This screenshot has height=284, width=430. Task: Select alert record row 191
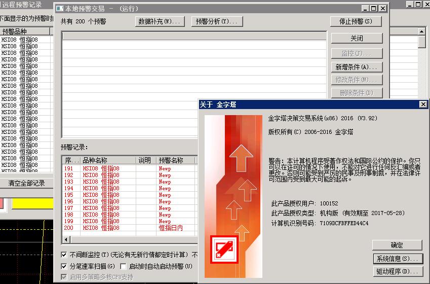(130, 168)
